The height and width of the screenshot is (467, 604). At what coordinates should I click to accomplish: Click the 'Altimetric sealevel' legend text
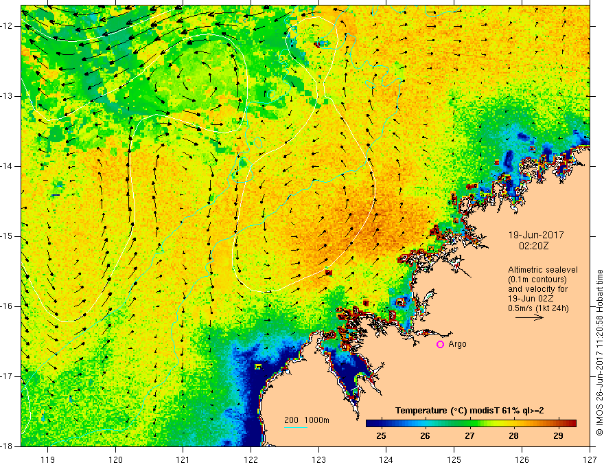coord(543,270)
